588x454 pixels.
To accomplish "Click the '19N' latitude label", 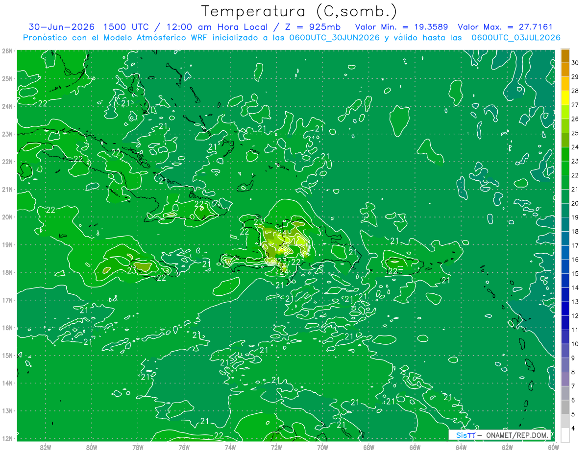I will click(x=7, y=244).
